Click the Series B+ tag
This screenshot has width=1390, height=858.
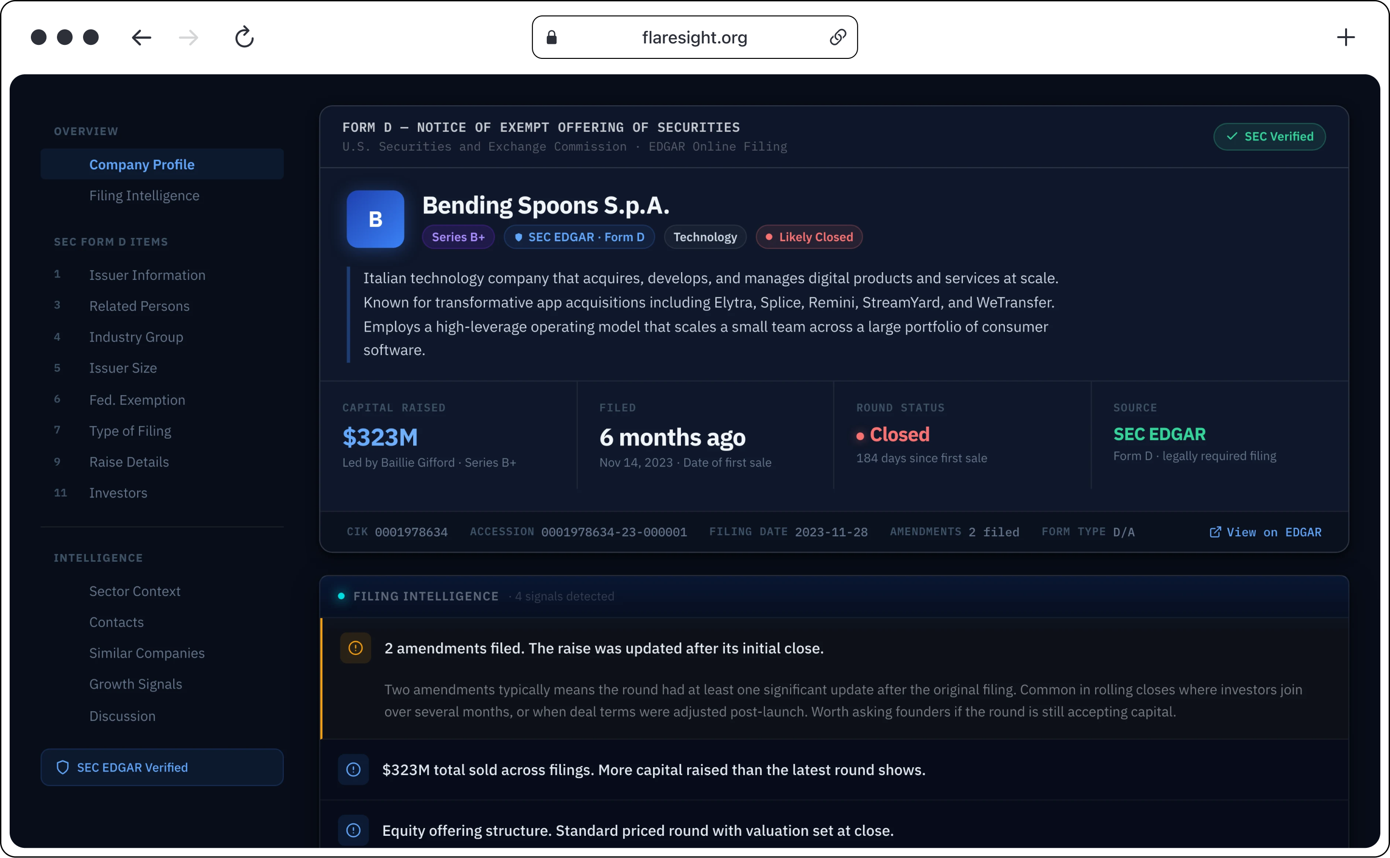[458, 236]
